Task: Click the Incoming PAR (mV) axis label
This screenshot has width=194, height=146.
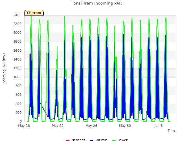Action: pos(4,69)
